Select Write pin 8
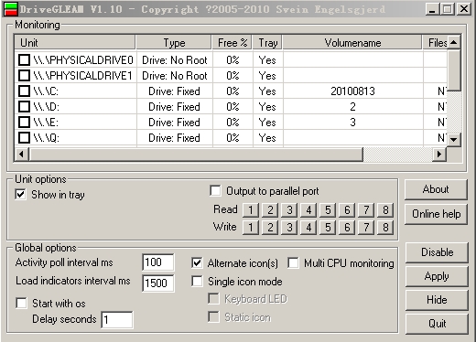 (x=385, y=228)
